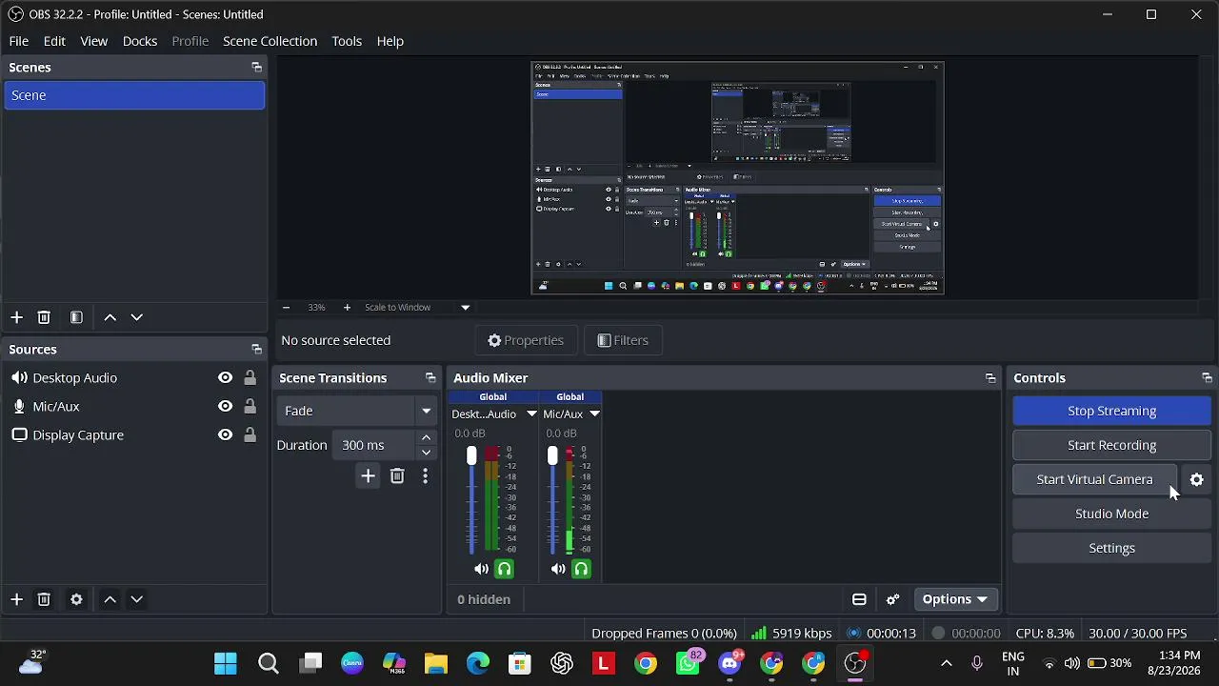The image size is (1219, 686).
Task: Mute Desktop Audio in the mixer
Action: point(481,570)
